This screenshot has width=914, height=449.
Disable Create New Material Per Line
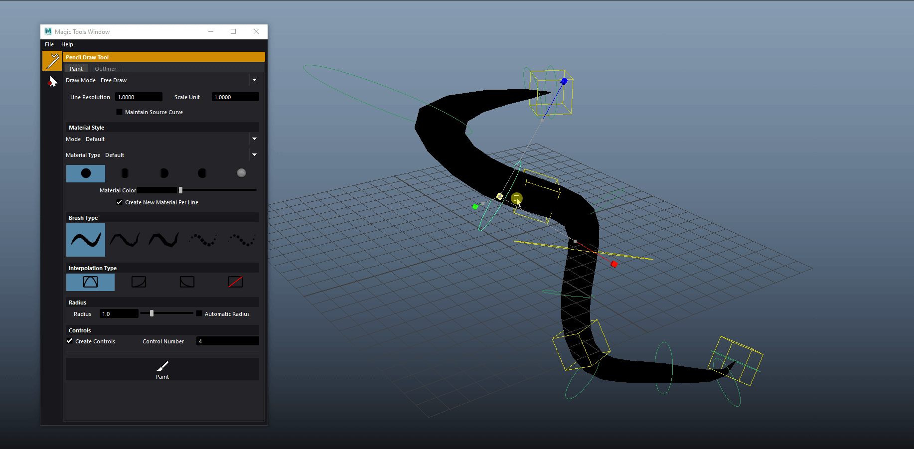[119, 202]
